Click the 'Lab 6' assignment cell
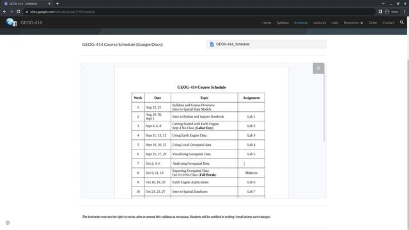Screen dimensions: 409x230 [251, 182]
